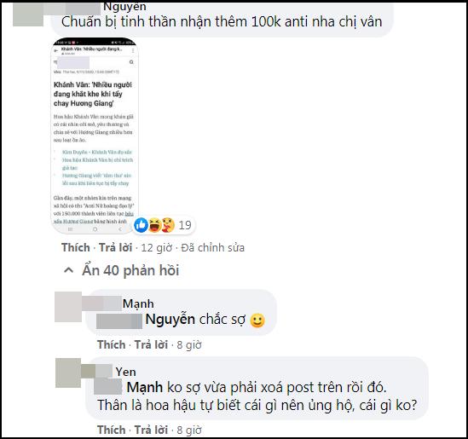Reply to Nguyễn's comment via Trả lời
468x439 pixels.
[x=115, y=247]
